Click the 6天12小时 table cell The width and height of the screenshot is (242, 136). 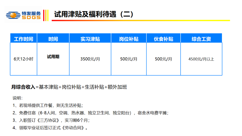point(24,59)
